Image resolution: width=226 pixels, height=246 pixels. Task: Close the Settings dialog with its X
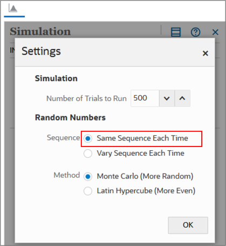(206, 54)
